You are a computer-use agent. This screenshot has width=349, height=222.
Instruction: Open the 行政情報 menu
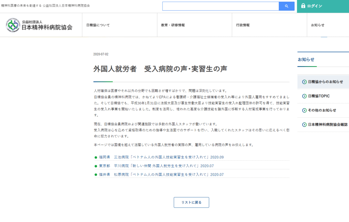(243, 25)
